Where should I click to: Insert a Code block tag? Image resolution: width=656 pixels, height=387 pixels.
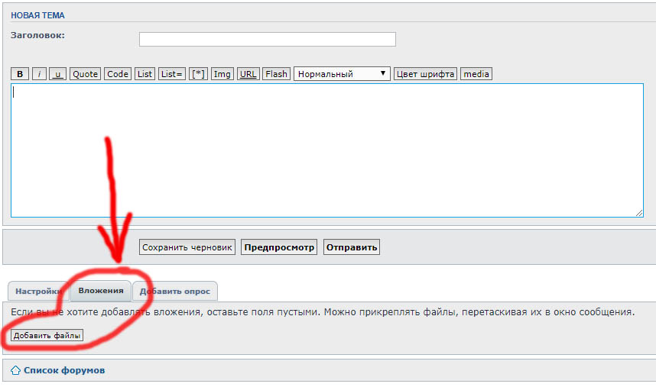tap(118, 74)
